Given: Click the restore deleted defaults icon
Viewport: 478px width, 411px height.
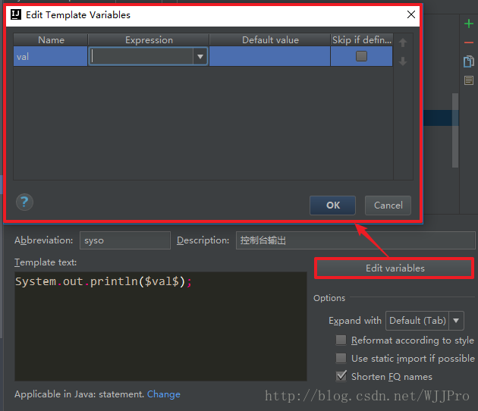Looking at the screenshot, I should pos(468,80).
